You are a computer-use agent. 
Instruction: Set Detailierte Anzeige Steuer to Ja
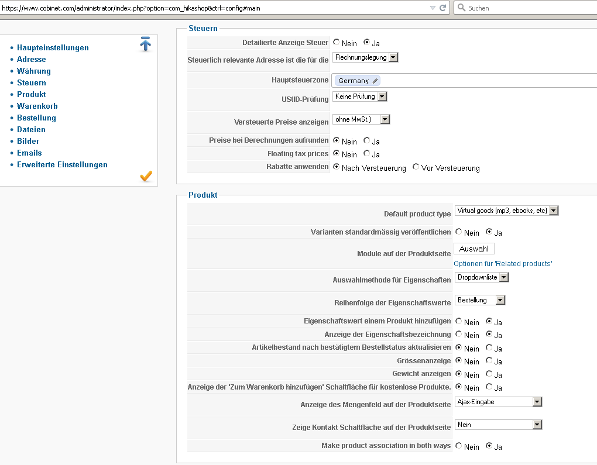(366, 42)
